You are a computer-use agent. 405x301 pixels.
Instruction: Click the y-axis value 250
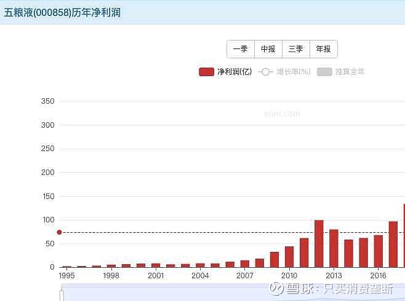click(48, 149)
